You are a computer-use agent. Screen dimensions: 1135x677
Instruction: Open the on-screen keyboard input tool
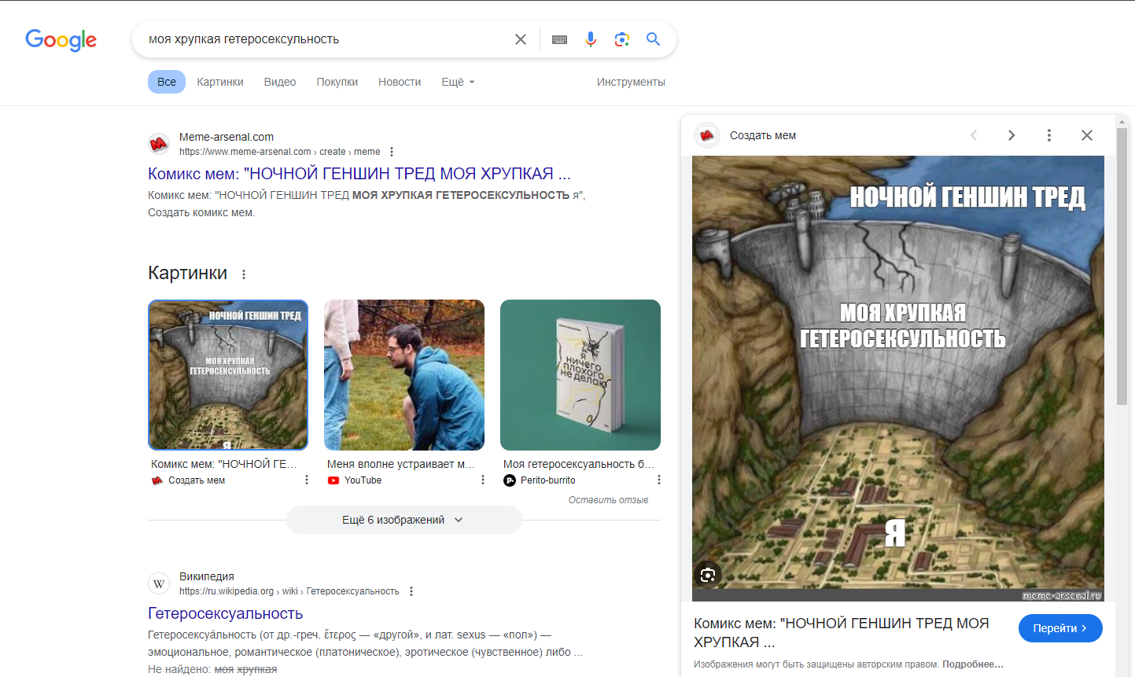[560, 39]
